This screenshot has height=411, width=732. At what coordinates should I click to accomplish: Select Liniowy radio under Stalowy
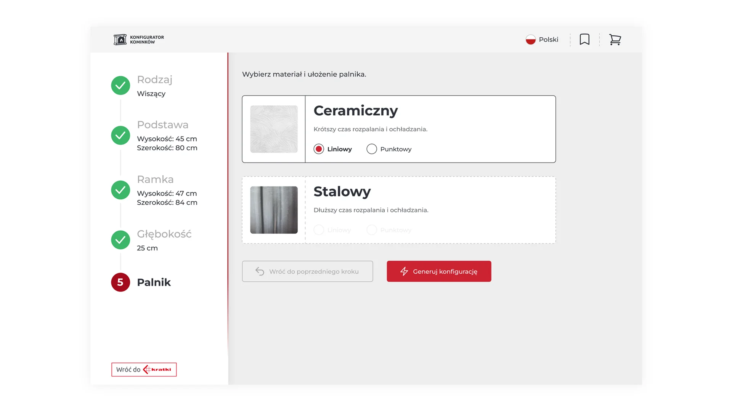(x=319, y=230)
